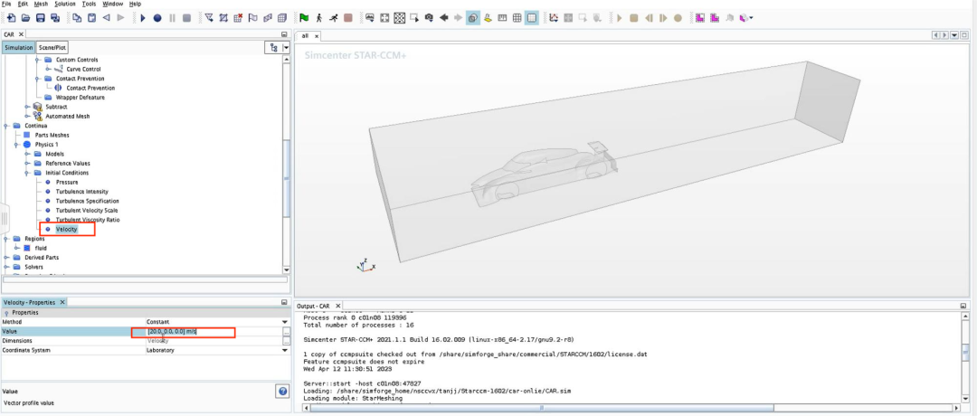Select the 'all' scene tab
This screenshot has width=977, height=416.
point(306,36)
